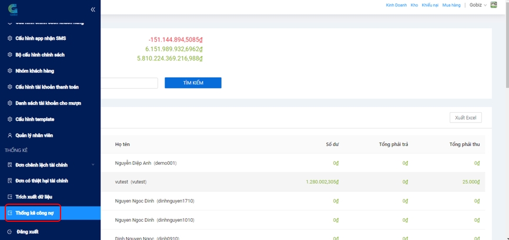Open Danh sách tài khoản cho mượn
509x240 pixels.
click(48, 103)
